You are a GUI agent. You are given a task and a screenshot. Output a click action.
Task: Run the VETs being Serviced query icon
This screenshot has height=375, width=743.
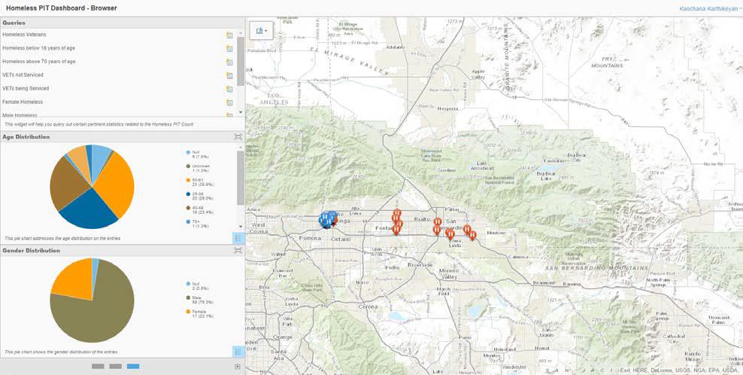pyautogui.click(x=230, y=89)
